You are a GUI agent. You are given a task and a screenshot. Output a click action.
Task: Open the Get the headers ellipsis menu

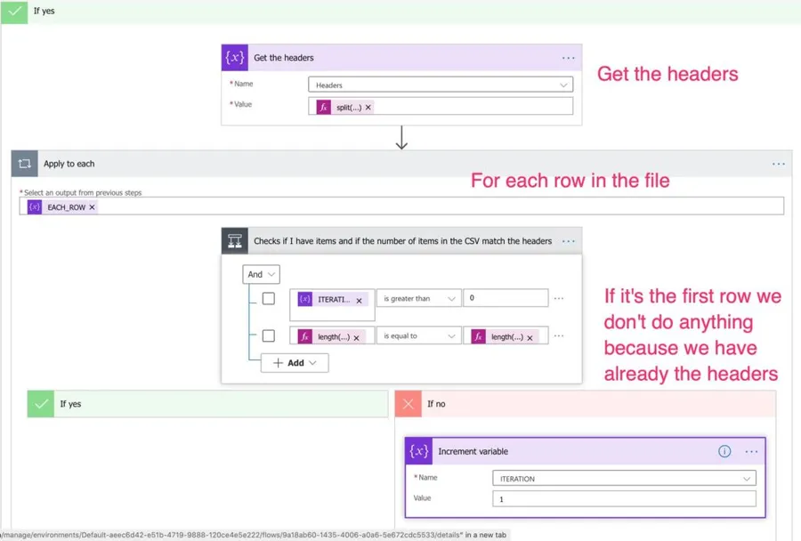(568, 58)
